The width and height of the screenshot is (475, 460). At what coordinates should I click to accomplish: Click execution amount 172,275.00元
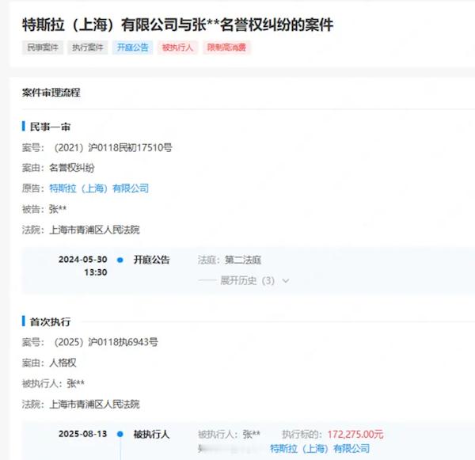pos(355,434)
